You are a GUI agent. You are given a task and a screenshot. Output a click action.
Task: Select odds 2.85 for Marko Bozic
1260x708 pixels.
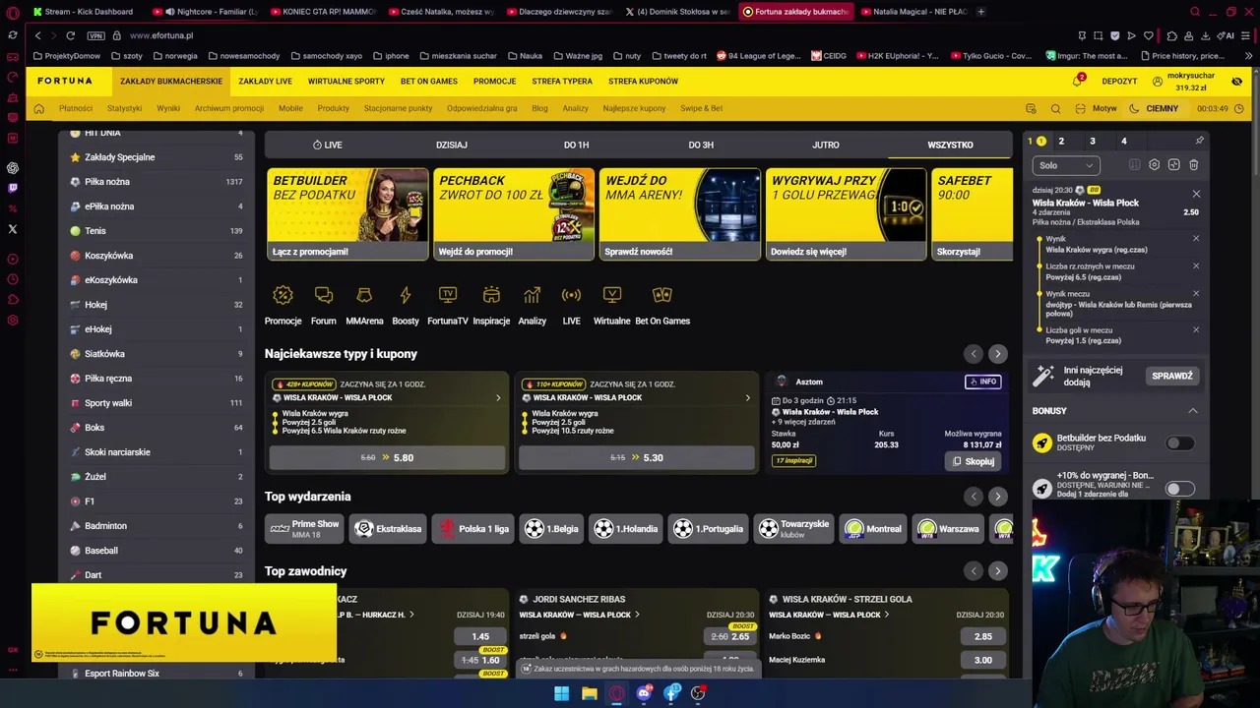coord(983,636)
